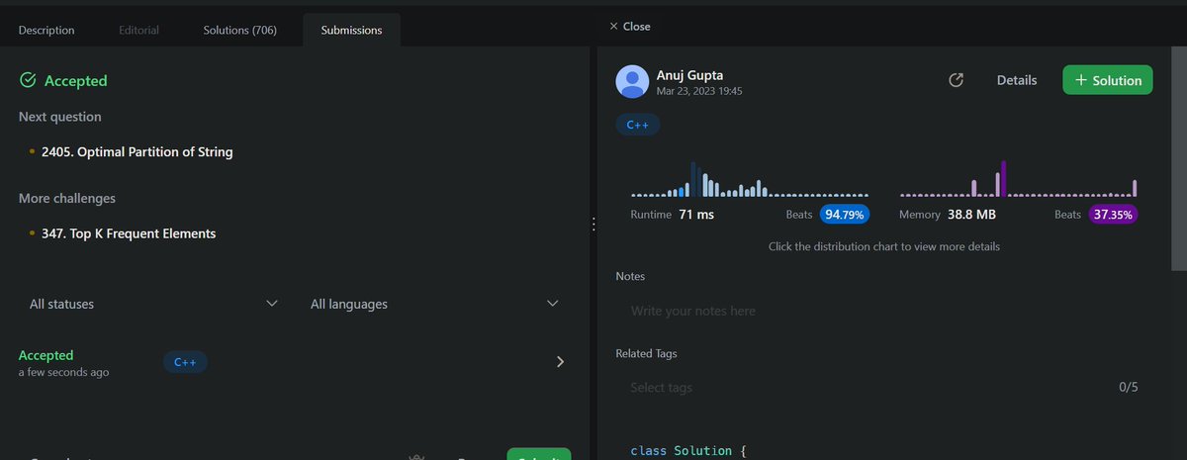Viewport: 1187px width, 460px height.
Task: Click the Mar 23, 2023 19:45 timestamp
Action: coord(699,91)
